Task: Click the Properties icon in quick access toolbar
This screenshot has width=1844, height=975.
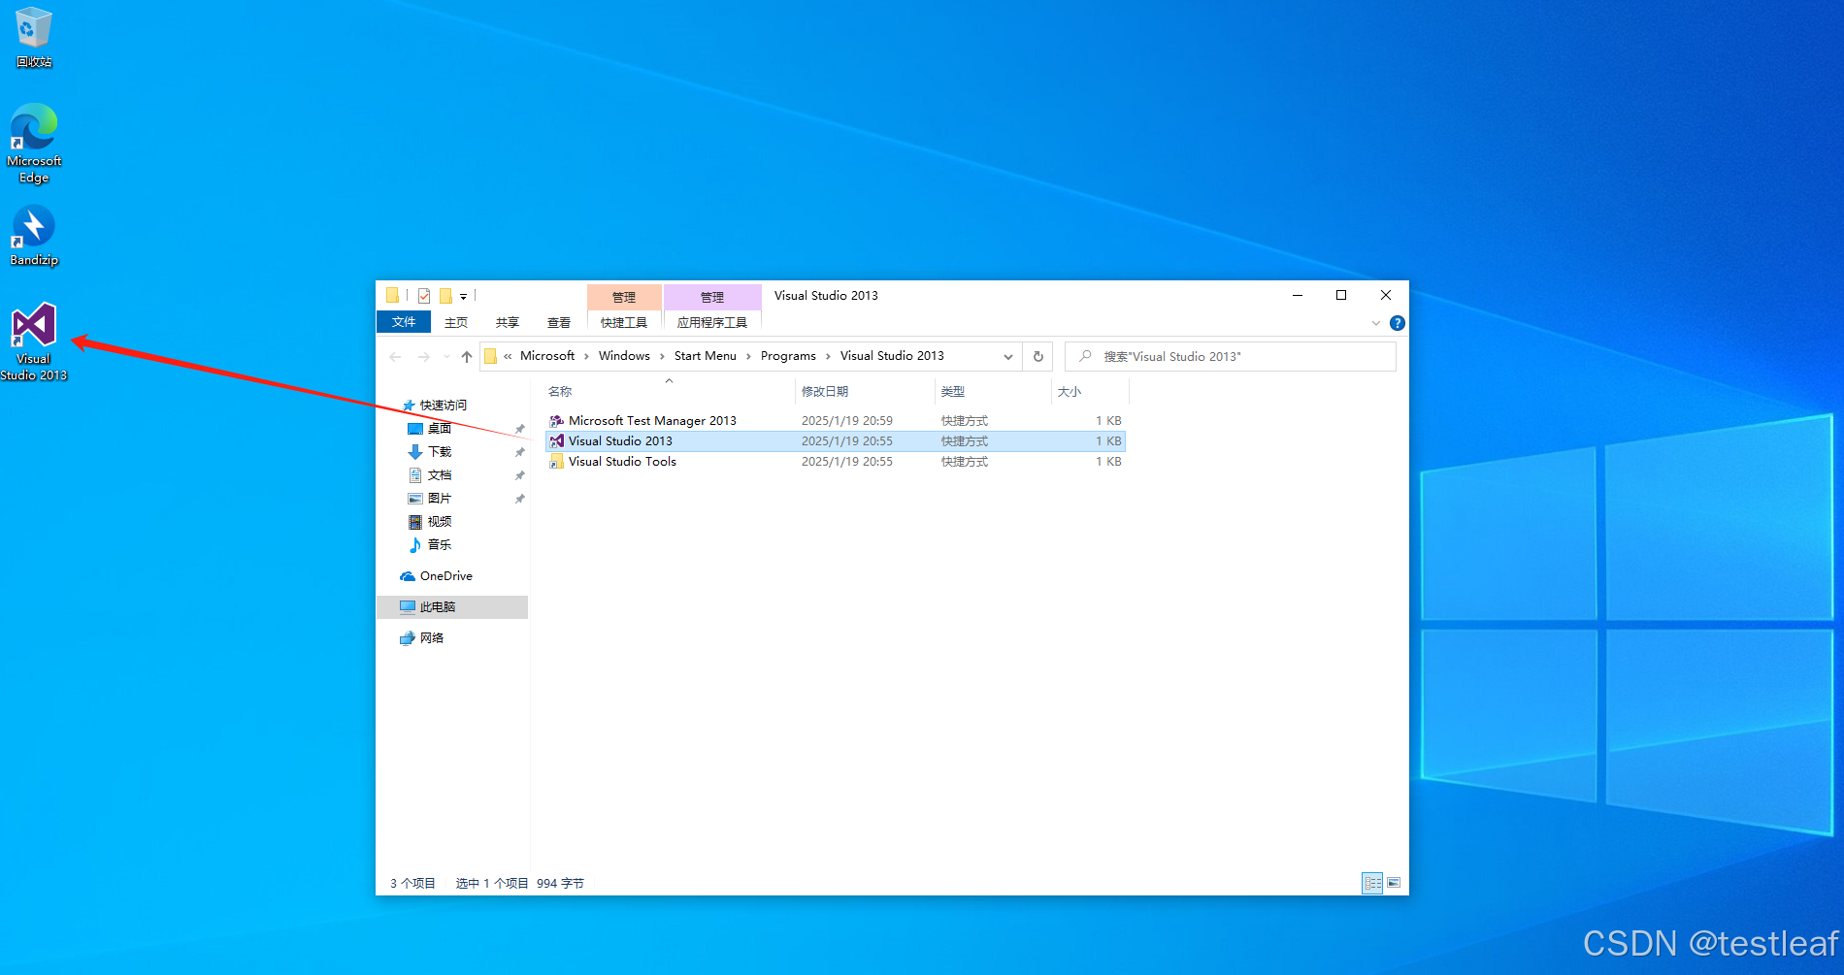Action: 424,296
